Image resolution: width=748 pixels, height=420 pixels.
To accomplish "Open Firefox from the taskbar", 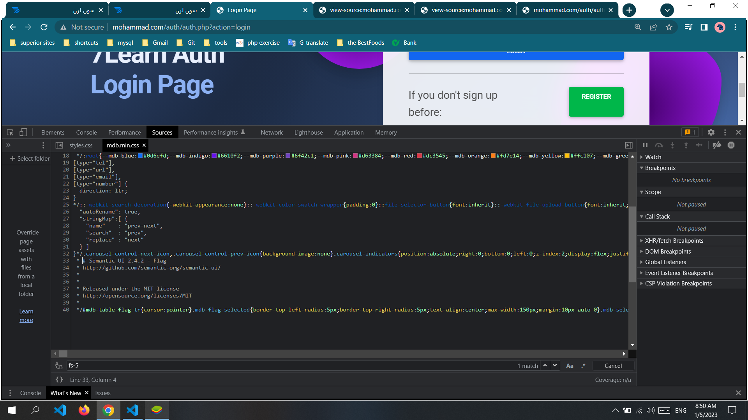I will [x=84, y=410].
